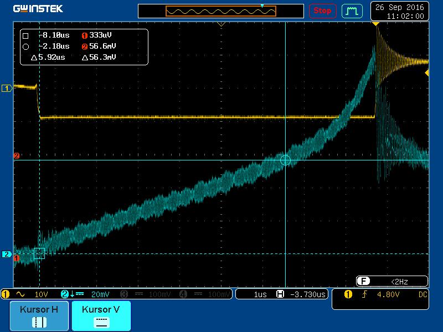Click the acquisition mode waveform icon
The image size is (443, 332).
[352, 11]
